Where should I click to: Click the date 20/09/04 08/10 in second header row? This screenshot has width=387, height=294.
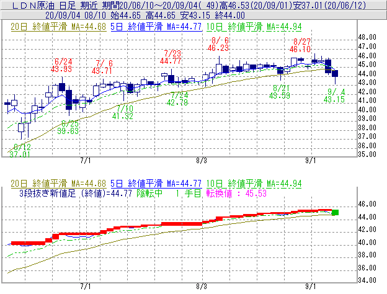(76, 16)
